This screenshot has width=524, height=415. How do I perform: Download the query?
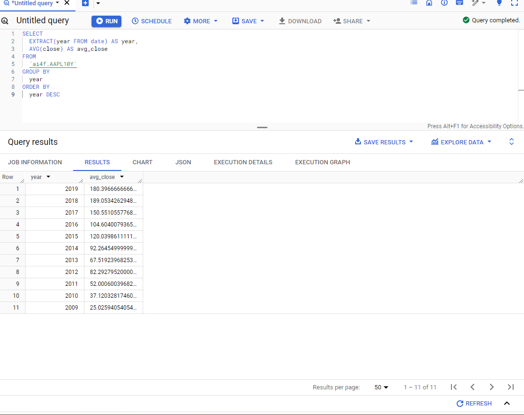(x=300, y=21)
